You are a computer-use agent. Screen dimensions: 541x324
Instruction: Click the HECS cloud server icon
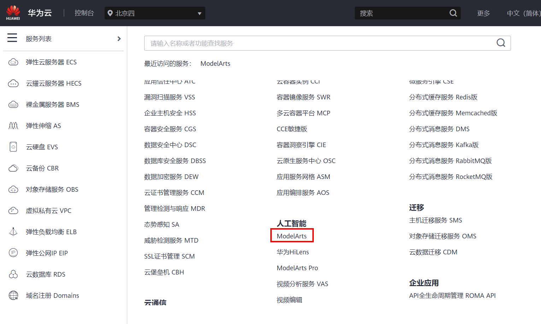pos(13,83)
